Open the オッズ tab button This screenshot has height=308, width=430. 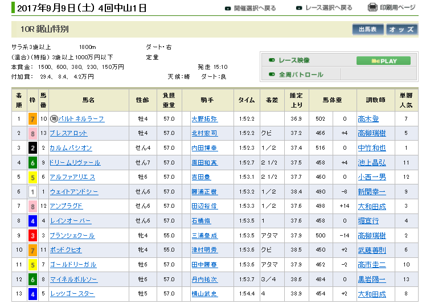[x=402, y=29]
